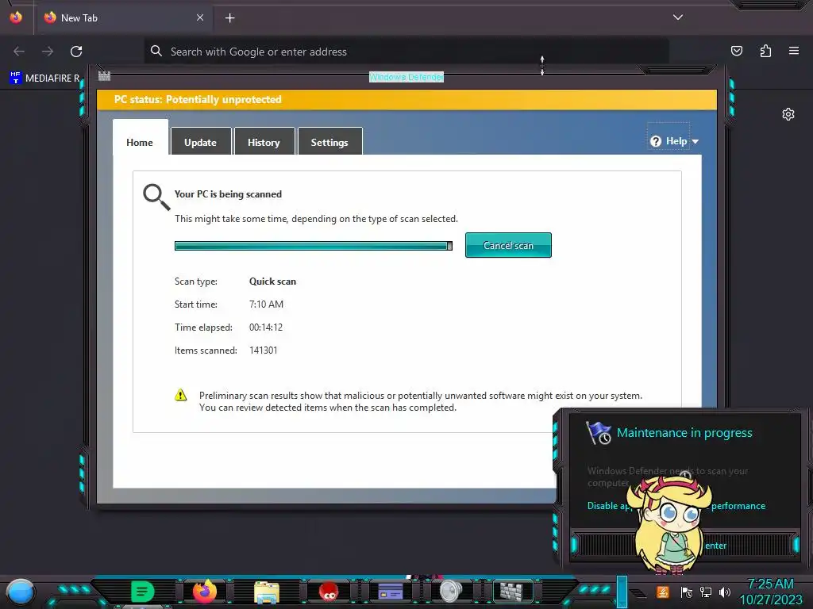Open the MEDIAFIRE bookmark
Image resolution: width=813 pixels, height=609 pixels.
click(44, 79)
